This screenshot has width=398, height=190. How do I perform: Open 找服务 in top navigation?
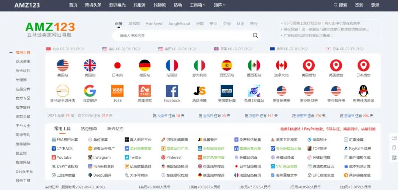click(140, 5)
